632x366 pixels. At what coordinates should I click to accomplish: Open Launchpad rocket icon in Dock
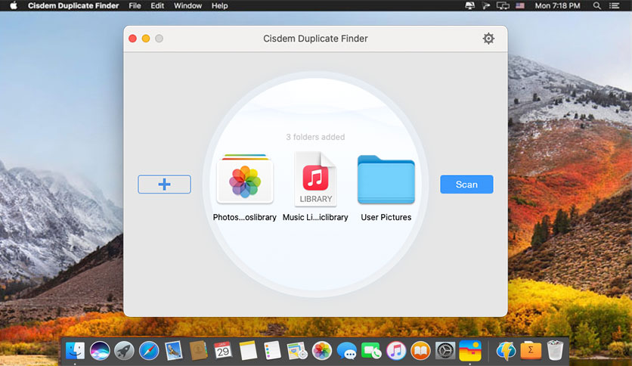pyautogui.click(x=124, y=350)
